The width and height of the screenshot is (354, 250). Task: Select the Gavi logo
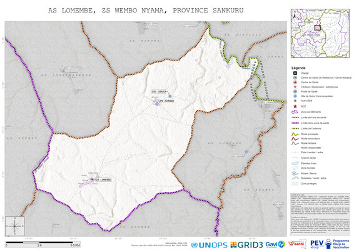click(275, 244)
